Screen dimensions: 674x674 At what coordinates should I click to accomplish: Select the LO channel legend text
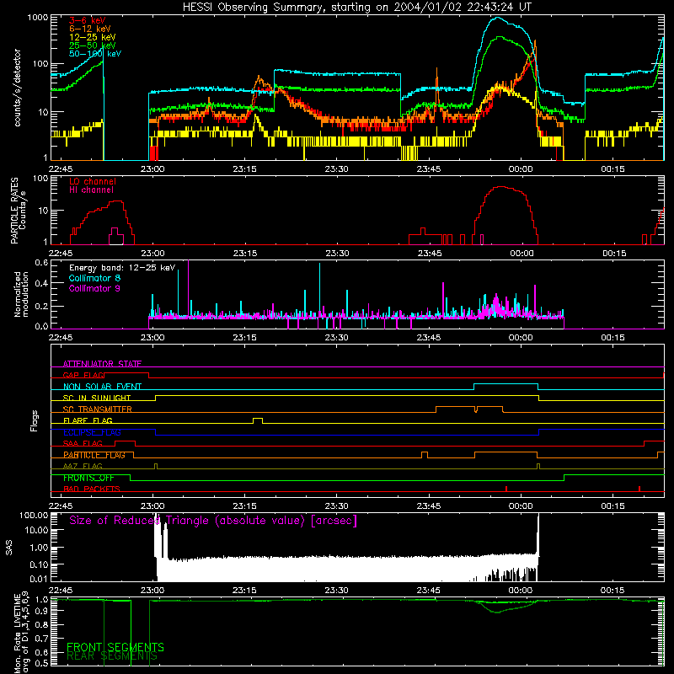(93, 181)
